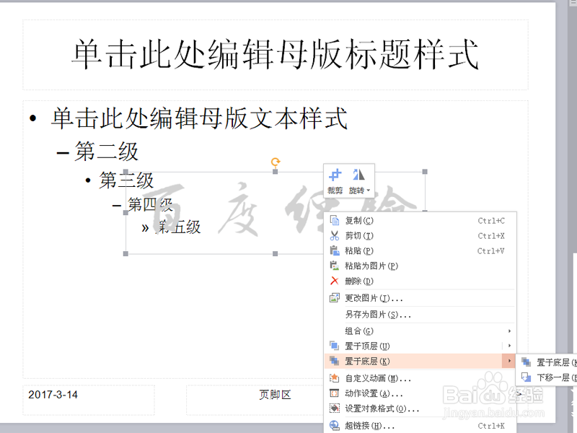The width and height of the screenshot is (577, 433).
Task: Click the Hyperlink (超链接) icon
Action: (333, 424)
